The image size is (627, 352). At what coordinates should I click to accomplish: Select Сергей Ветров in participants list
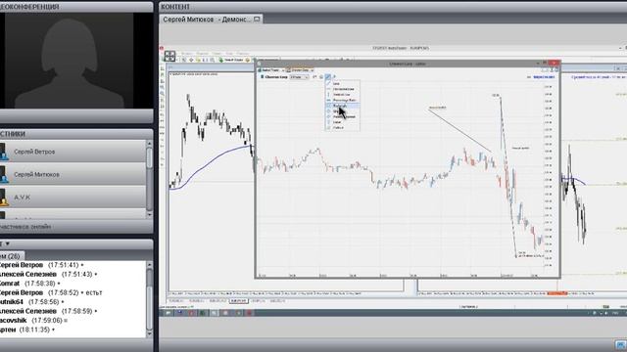click(73, 152)
